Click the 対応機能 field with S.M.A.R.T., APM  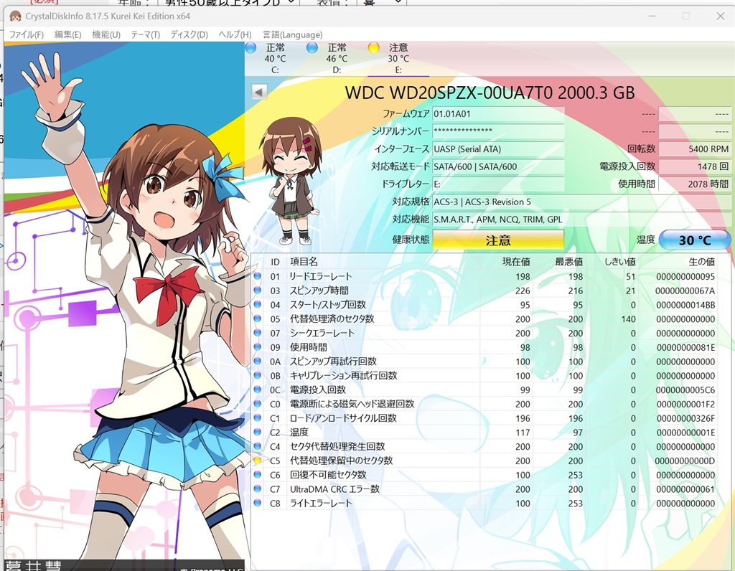click(x=581, y=220)
